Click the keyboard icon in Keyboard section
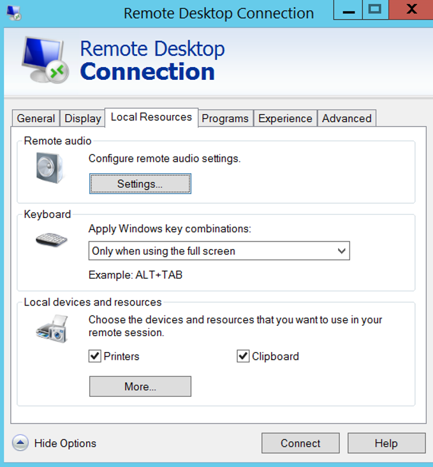 52,240
